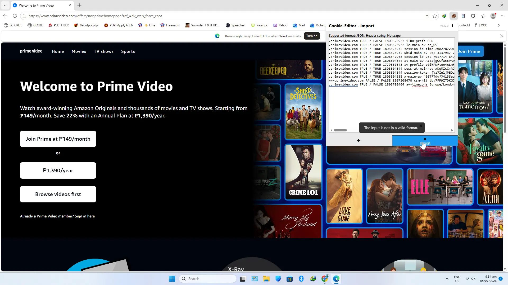Image resolution: width=508 pixels, height=285 pixels.
Task: Open Bluetooth app on taskbar
Action: (x=301, y=279)
